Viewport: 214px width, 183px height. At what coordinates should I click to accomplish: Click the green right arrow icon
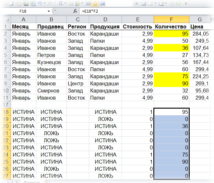click(x=136, y=3)
